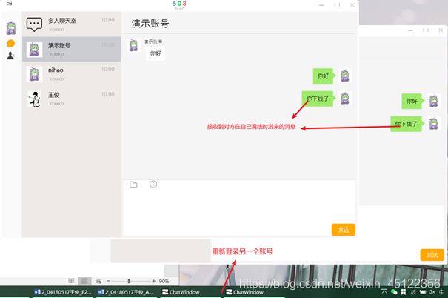The image size is (448, 298).
Task: Open the chat history clock icon
Action: (x=153, y=185)
